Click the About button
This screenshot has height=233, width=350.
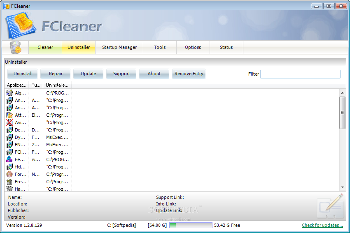154,74
